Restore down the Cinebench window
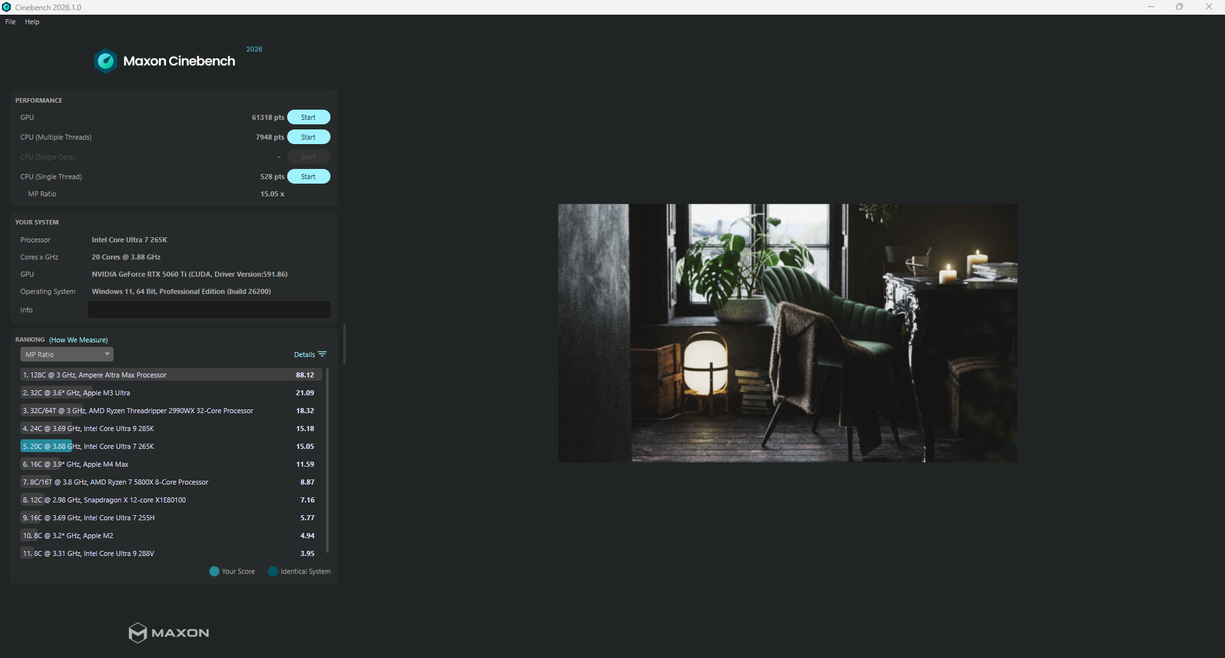 [1180, 7]
